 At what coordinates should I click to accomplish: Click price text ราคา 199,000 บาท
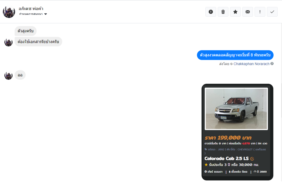tap(228, 138)
